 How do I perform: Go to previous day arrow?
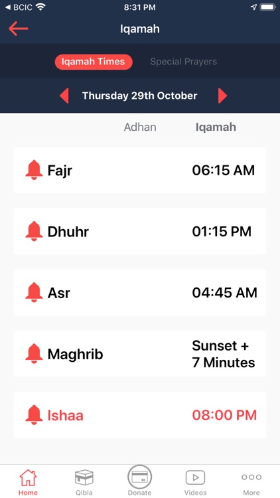pos(64,96)
